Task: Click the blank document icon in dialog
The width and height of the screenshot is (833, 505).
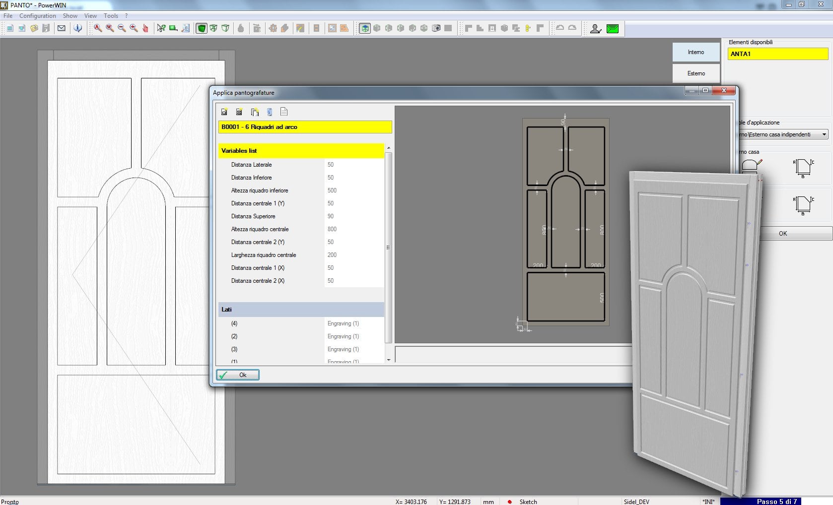Action: point(284,112)
